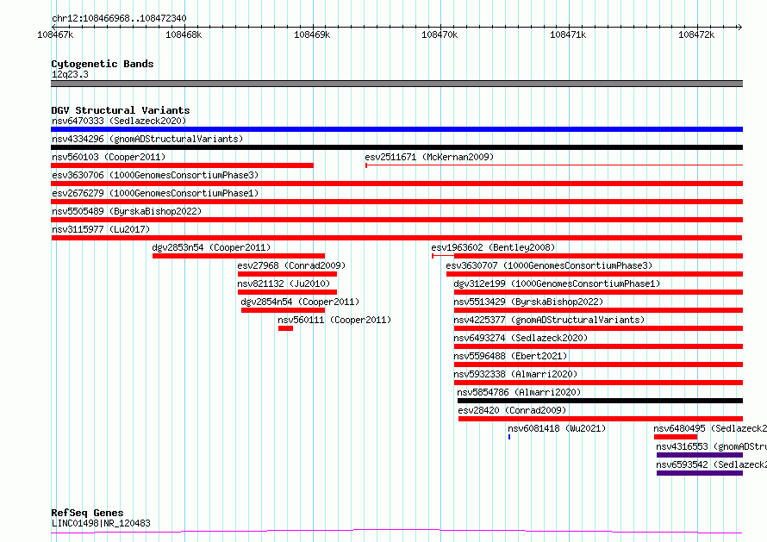Select the red nsv821132 variant bar

(287, 292)
